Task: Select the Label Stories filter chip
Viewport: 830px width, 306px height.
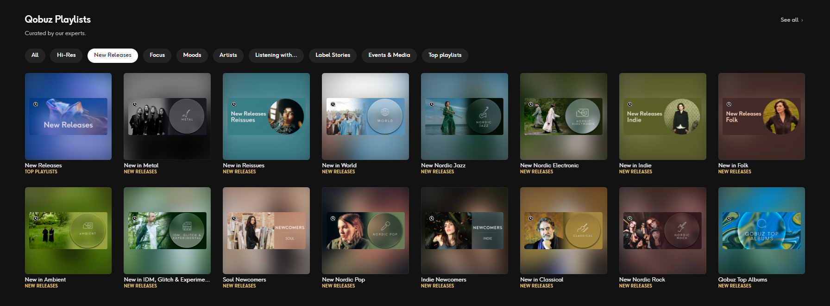Action: (333, 55)
